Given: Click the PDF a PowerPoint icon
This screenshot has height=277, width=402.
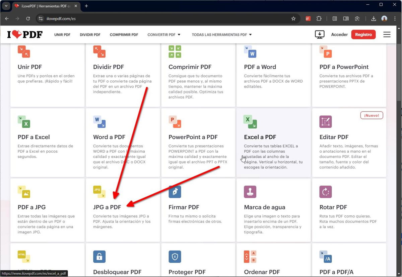Looking at the screenshot, I should point(325,52).
